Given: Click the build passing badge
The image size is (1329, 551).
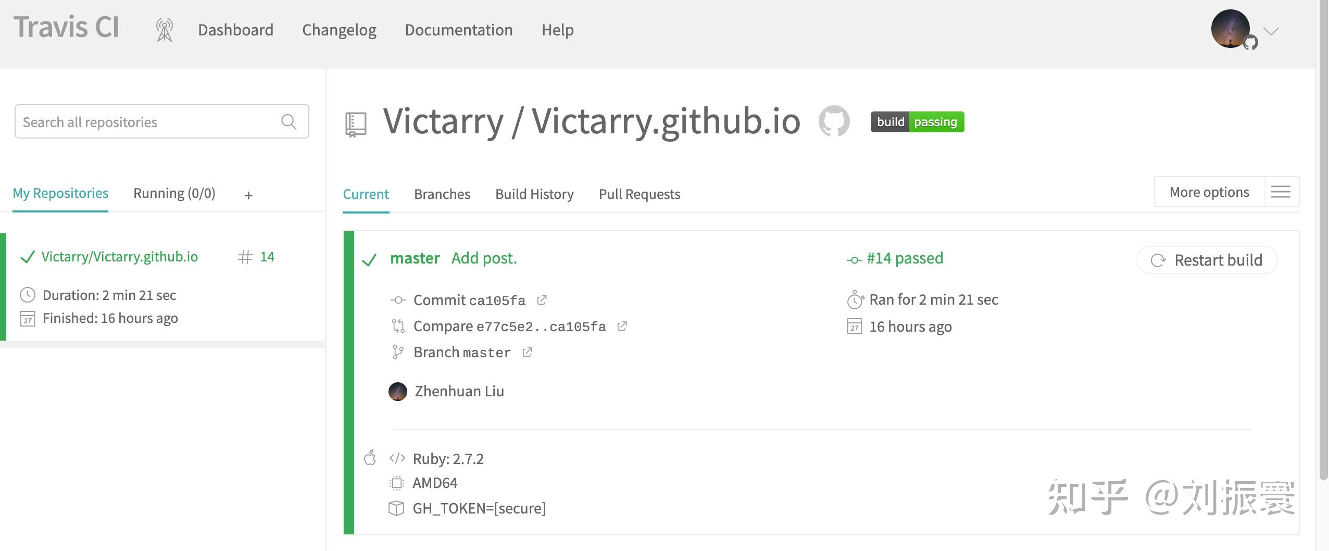Looking at the screenshot, I should (917, 122).
